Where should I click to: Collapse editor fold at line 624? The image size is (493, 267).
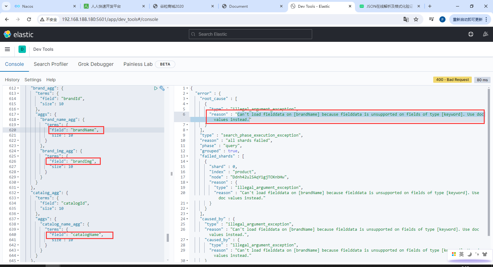pos(18,151)
